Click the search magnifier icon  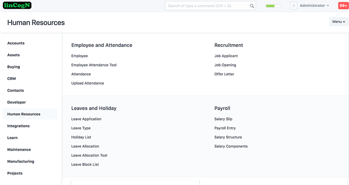(252, 6)
